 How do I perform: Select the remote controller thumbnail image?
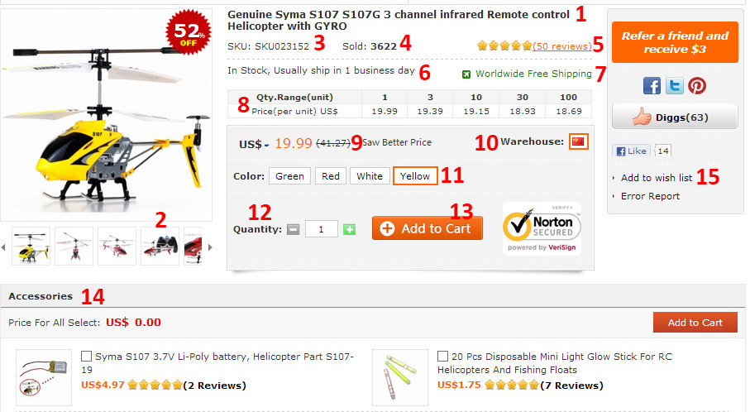pyautogui.click(x=160, y=246)
